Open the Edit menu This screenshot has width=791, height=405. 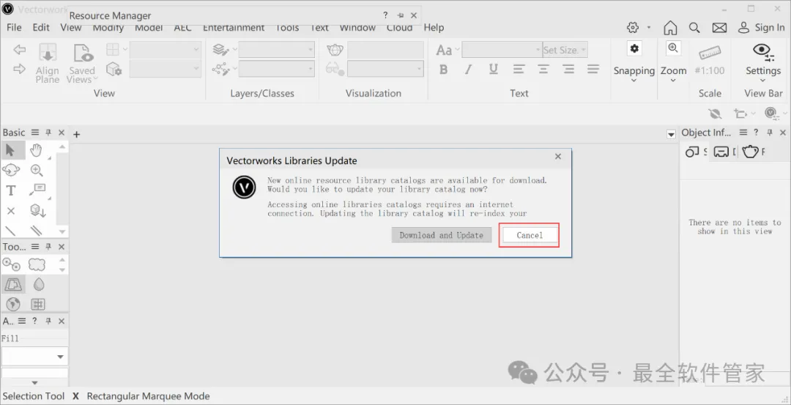click(41, 28)
